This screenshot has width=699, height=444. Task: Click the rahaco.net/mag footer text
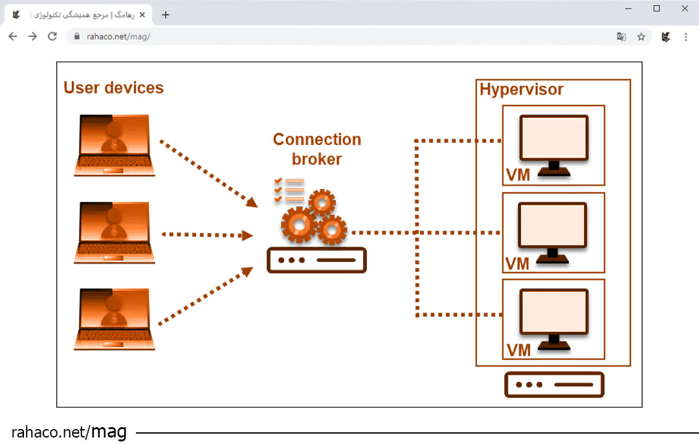69,432
